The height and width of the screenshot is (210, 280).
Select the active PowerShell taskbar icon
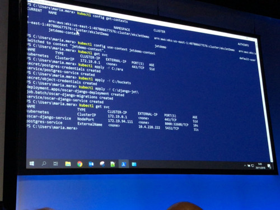click(124, 164)
